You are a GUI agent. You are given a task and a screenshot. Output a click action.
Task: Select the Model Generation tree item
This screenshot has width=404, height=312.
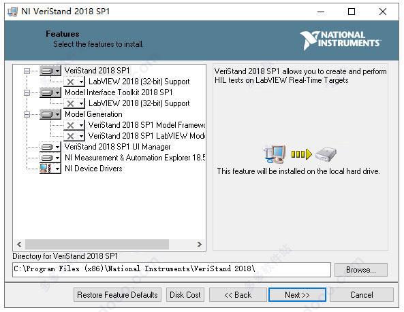tap(93, 114)
